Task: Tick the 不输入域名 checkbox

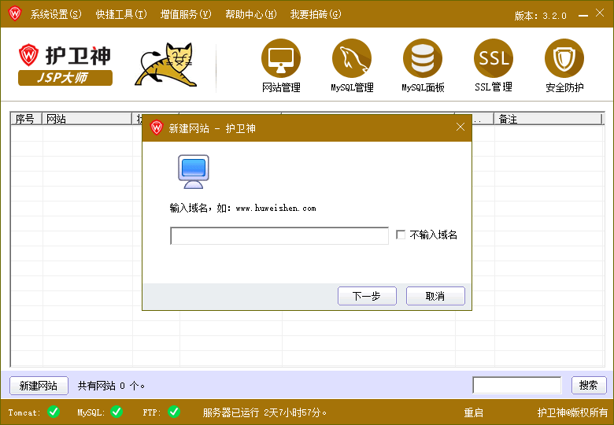Action: pos(400,235)
